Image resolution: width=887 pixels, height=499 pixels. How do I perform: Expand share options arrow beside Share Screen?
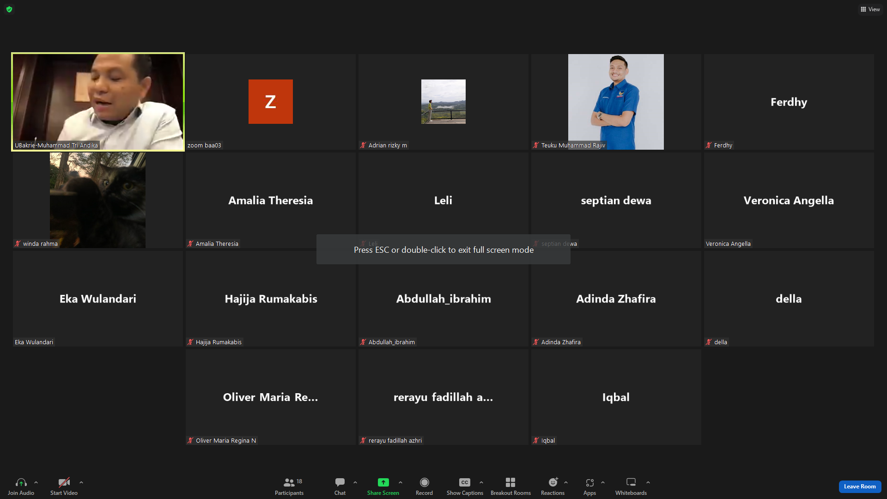[401, 482]
